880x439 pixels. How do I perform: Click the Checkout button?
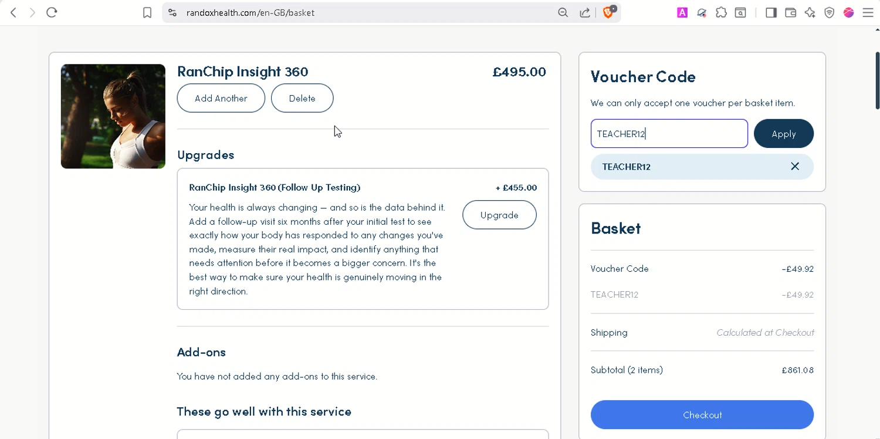(x=702, y=415)
